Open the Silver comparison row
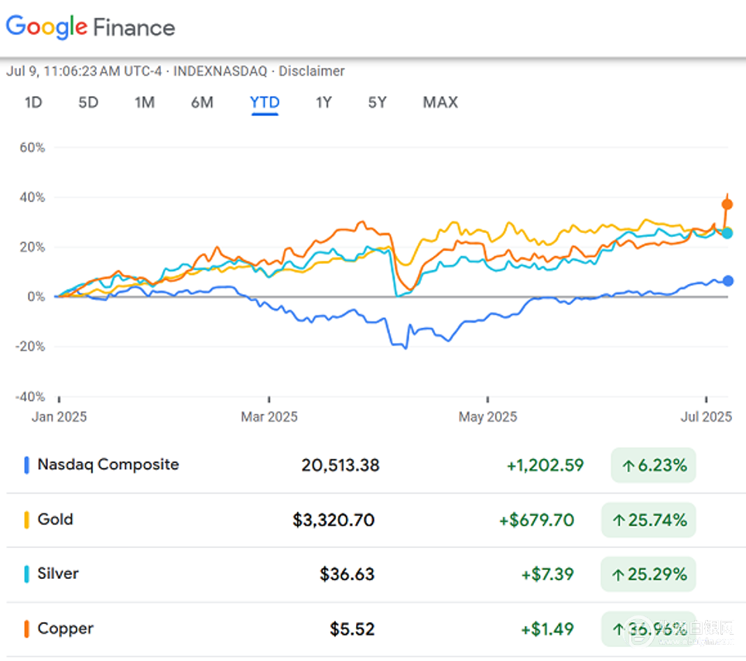The height and width of the screenshot is (661, 746). point(373,574)
